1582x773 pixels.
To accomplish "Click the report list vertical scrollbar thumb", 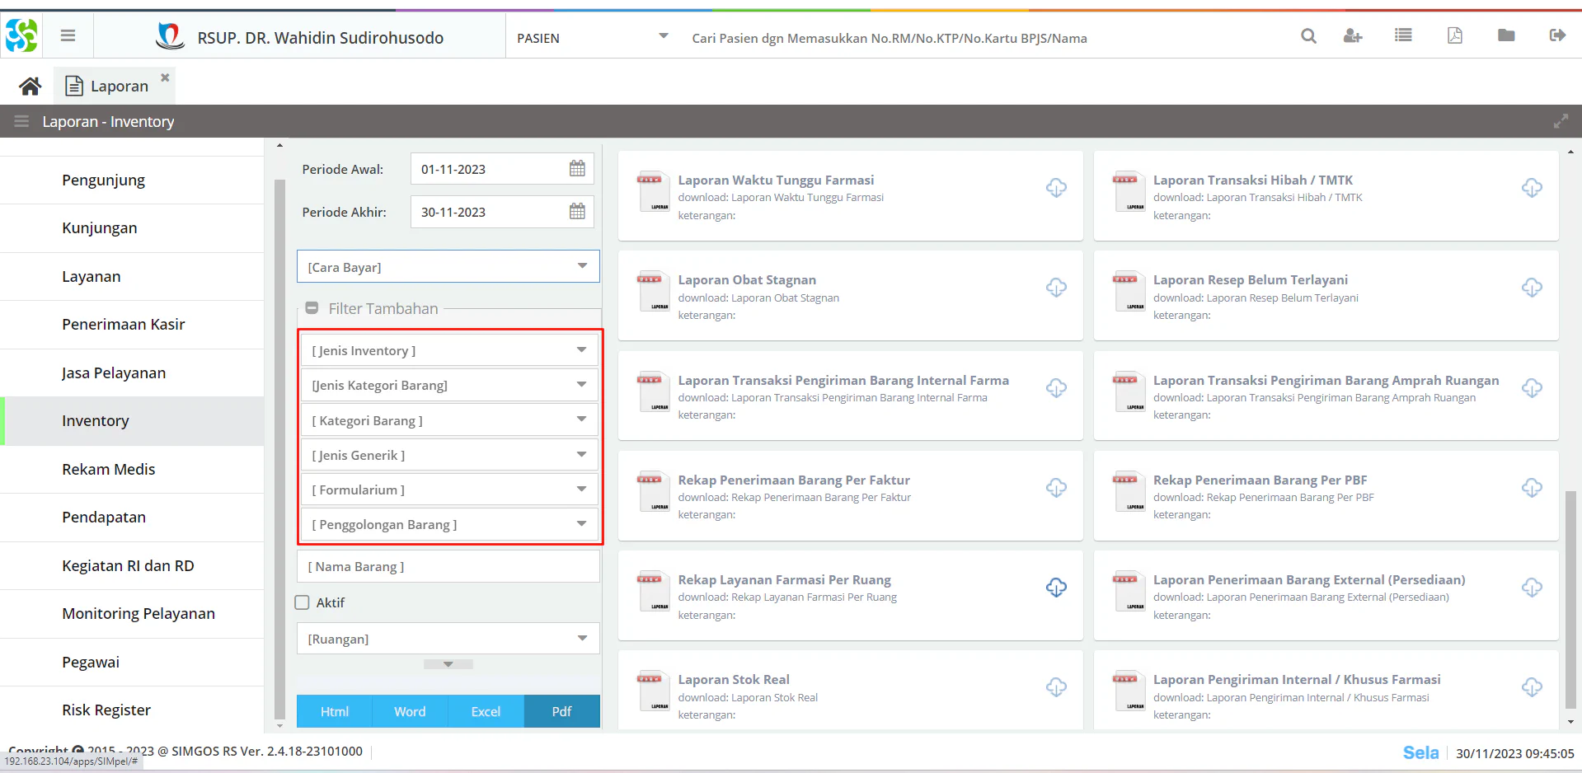I will (x=1570, y=599).
